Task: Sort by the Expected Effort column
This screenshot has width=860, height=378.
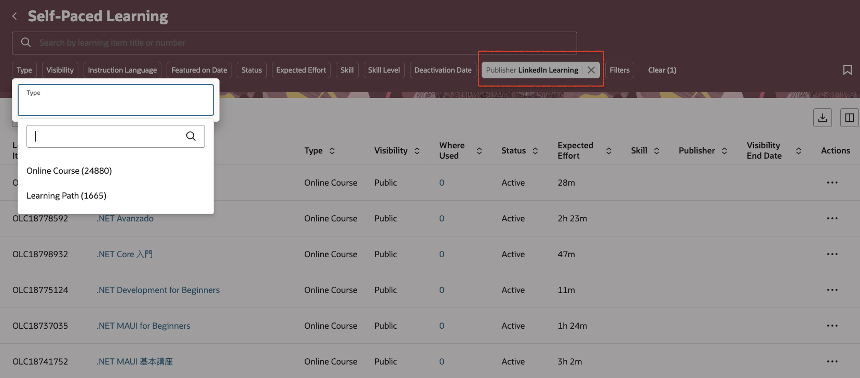Action: coord(609,151)
